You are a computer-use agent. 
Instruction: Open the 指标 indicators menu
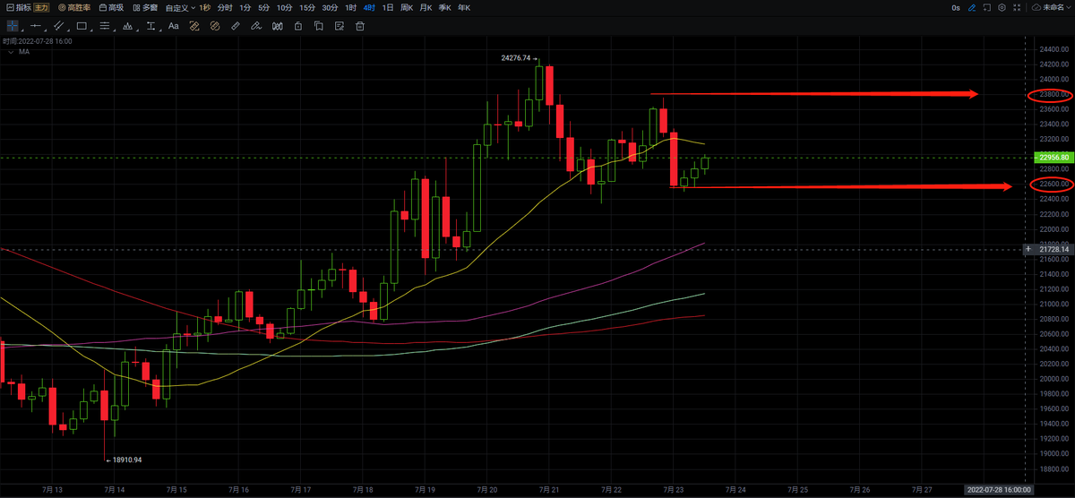pos(18,7)
